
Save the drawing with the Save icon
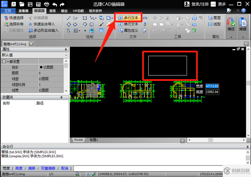(x=30, y=4)
